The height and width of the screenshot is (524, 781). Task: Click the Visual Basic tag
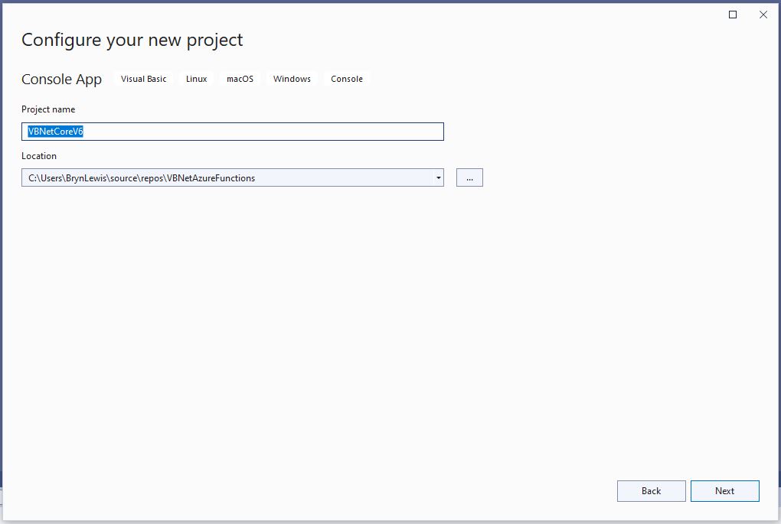143,79
